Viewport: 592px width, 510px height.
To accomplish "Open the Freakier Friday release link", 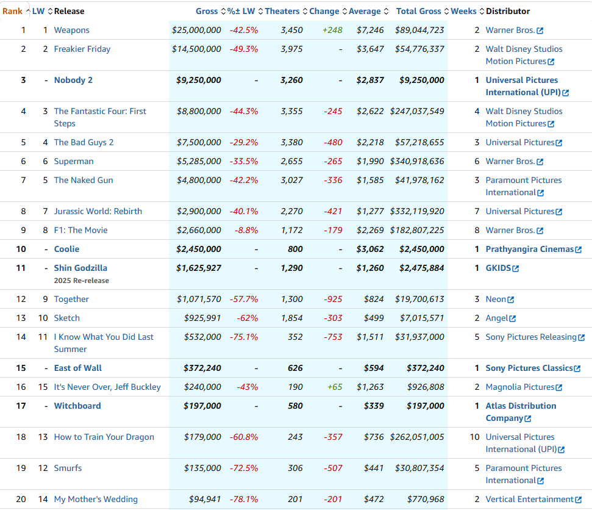I will 82,49.
